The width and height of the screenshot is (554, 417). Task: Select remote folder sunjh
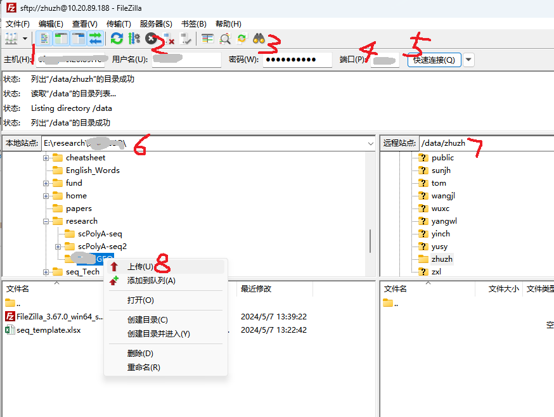[x=441, y=170]
